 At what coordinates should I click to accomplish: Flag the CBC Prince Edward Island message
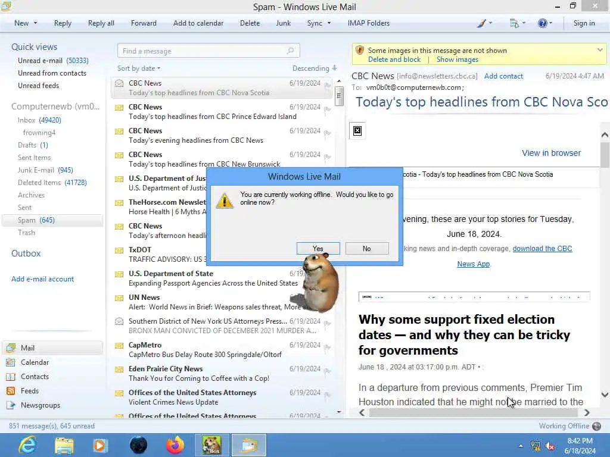pos(328,109)
